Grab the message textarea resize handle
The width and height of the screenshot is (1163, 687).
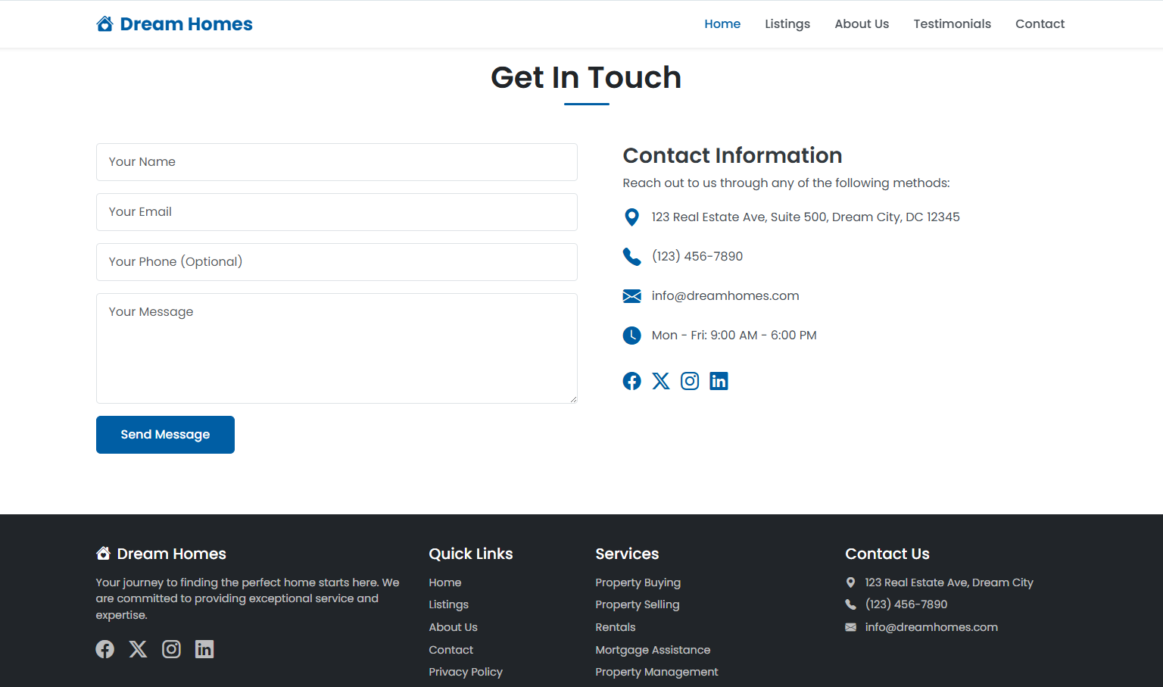click(x=573, y=399)
